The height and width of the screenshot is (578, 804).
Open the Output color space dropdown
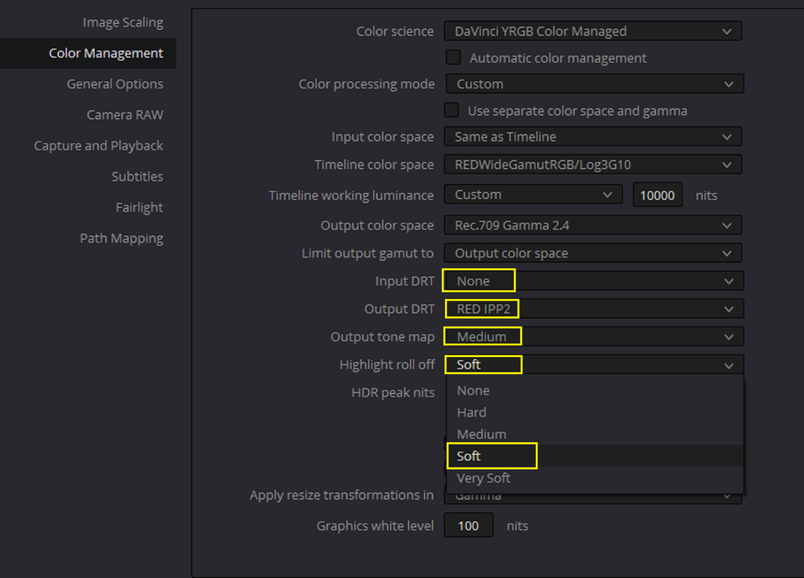(x=593, y=225)
